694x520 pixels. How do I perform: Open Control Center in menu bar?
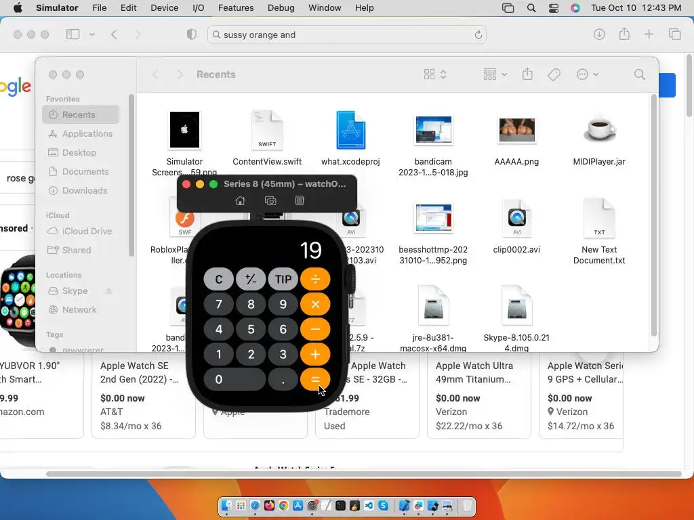pyautogui.click(x=553, y=8)
